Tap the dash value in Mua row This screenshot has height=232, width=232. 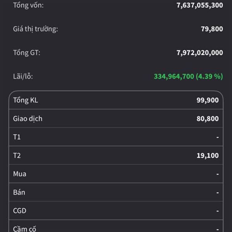[217, 174]
